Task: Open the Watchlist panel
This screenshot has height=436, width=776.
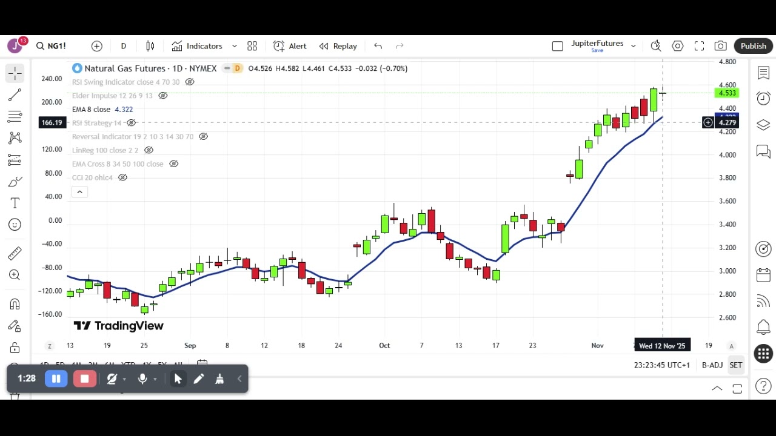Action: tap(763, 73)
